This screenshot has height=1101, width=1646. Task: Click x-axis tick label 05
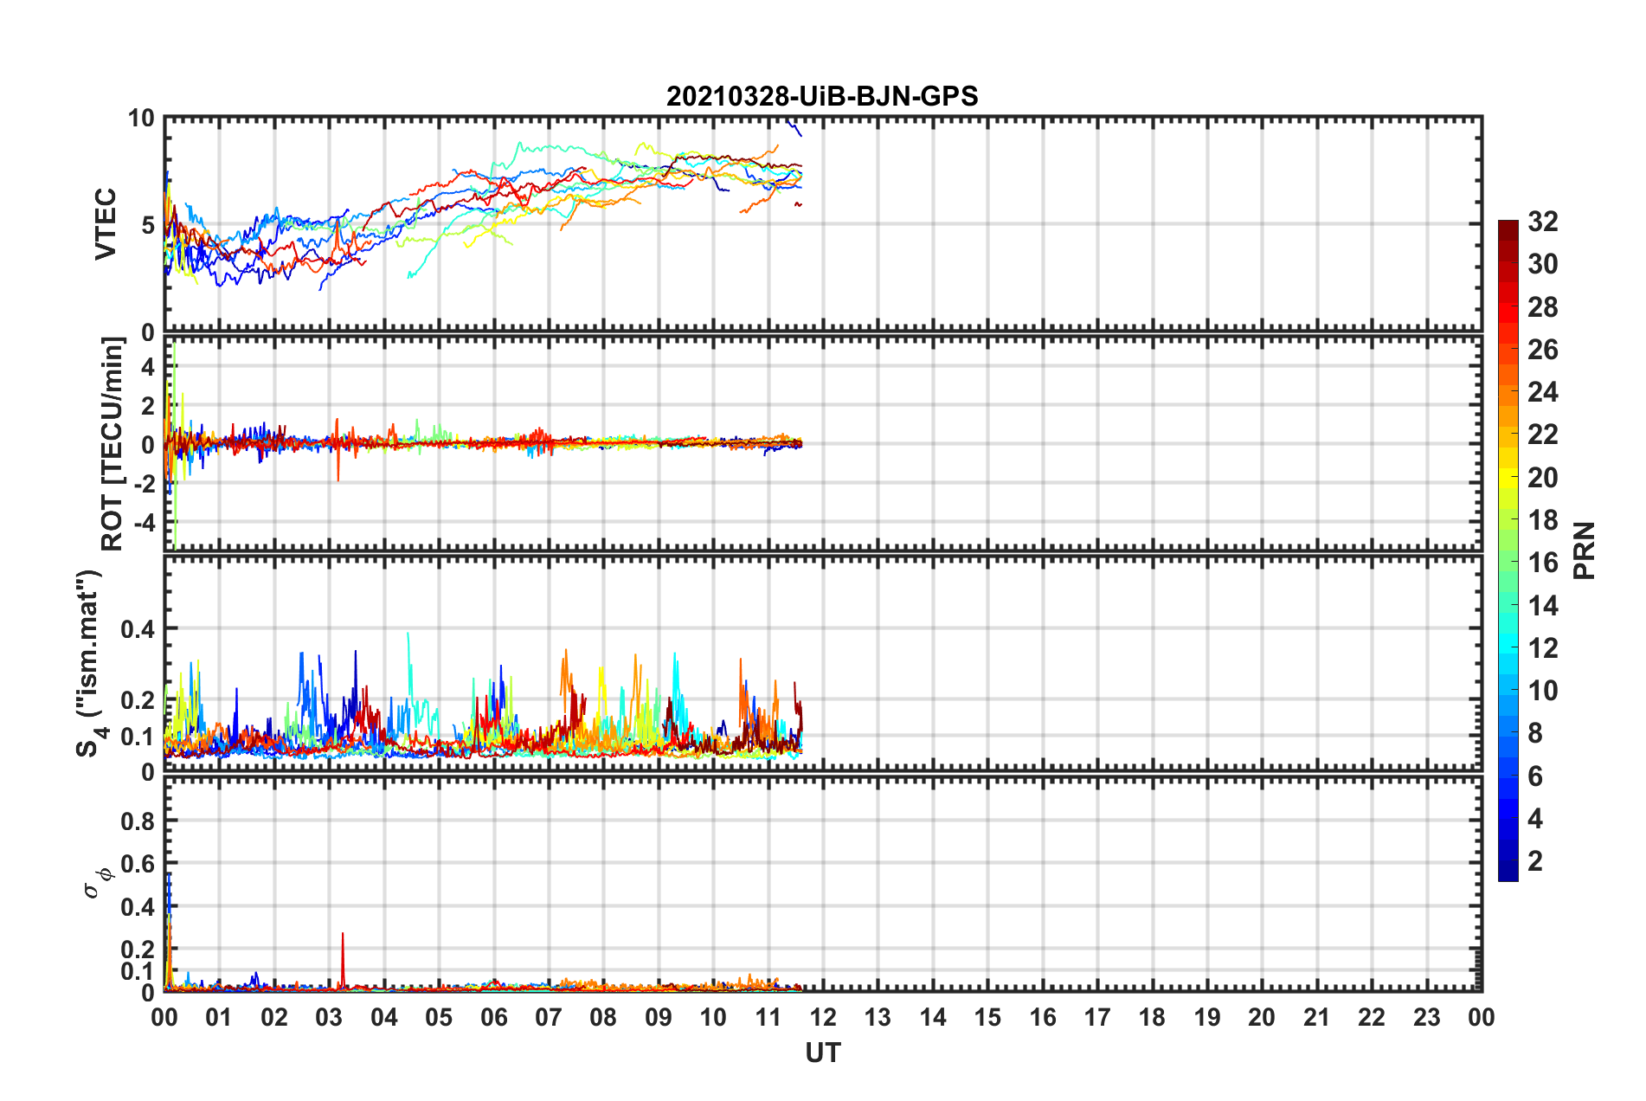[x=439, y=1017]
